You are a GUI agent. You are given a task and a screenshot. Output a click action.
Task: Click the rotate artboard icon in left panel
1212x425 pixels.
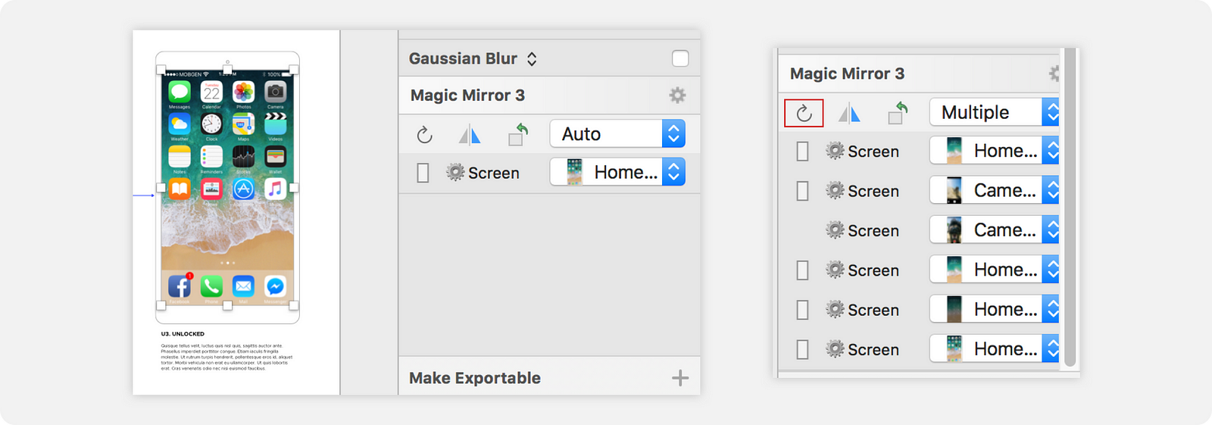[518, 134]
